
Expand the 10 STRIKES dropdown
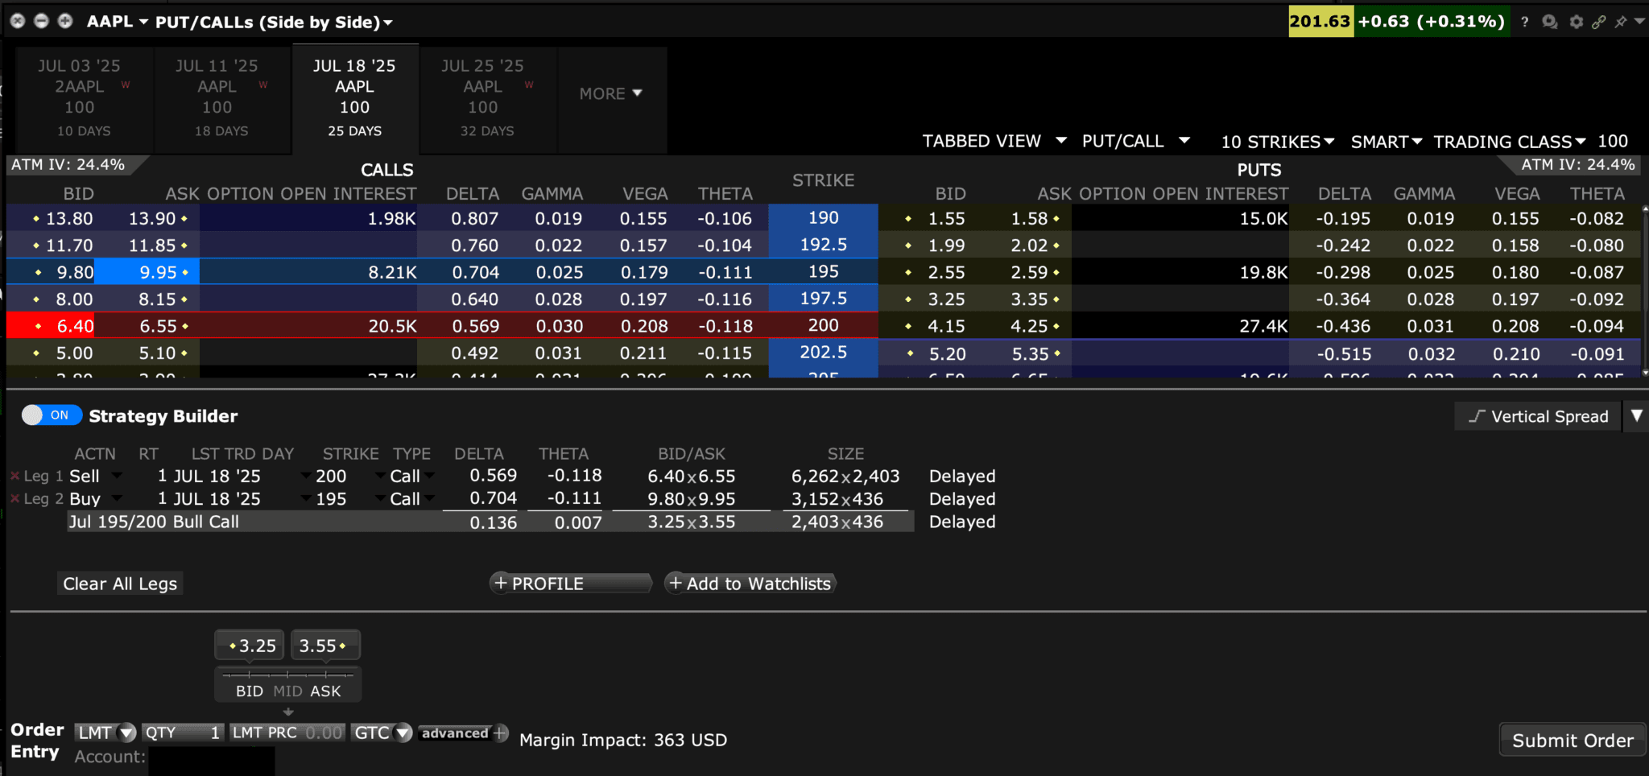(1277, 142)
